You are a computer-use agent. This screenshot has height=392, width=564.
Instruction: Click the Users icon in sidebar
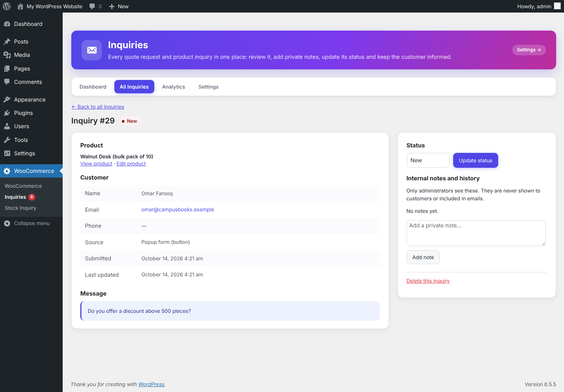(7, 126)
